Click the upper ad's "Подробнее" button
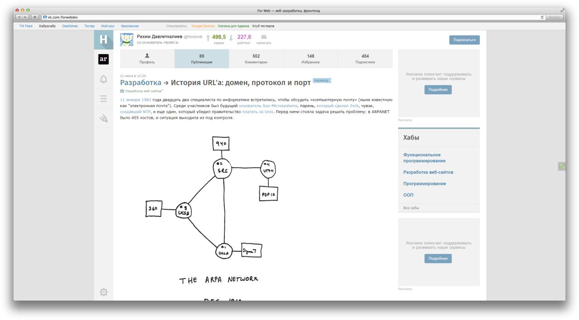This screenshot has width=579, height=320. (x=438, y=89)
